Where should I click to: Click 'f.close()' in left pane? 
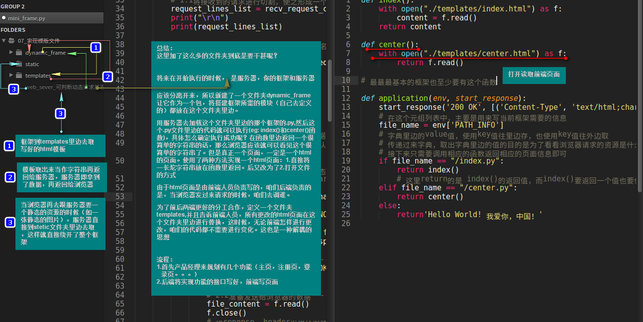click(x=226, y=313)
